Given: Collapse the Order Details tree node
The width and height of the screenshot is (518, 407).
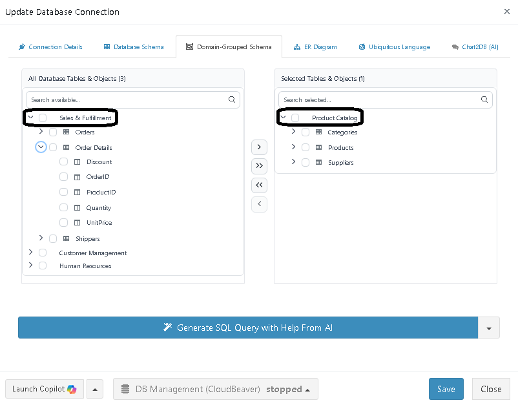Looking at the screenshot, I should coord(41,147).
